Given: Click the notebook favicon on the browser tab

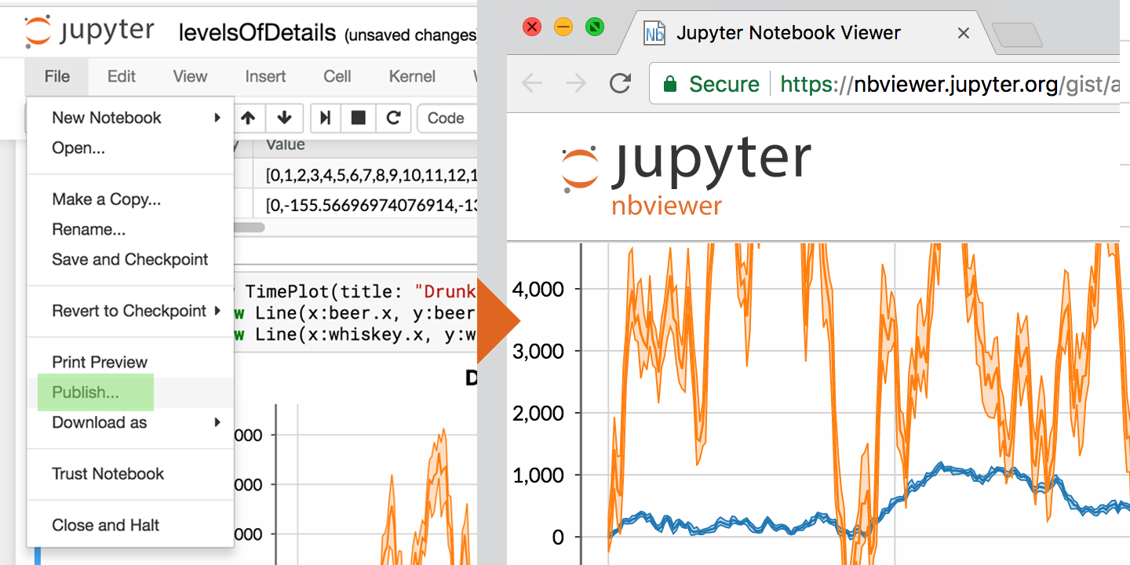Looking at the screenshot, I should point(654,33).
